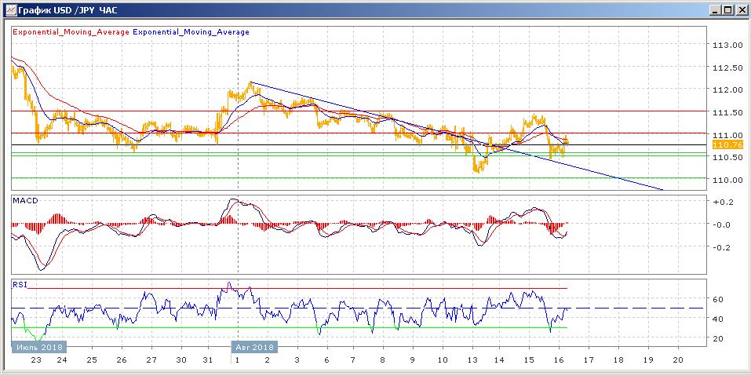Click the Авг 2018 month marker

click(x=254, y=347)
